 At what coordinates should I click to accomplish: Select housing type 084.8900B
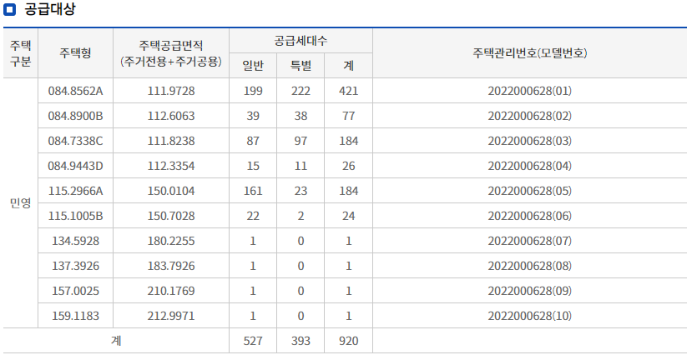pos(75,116)
